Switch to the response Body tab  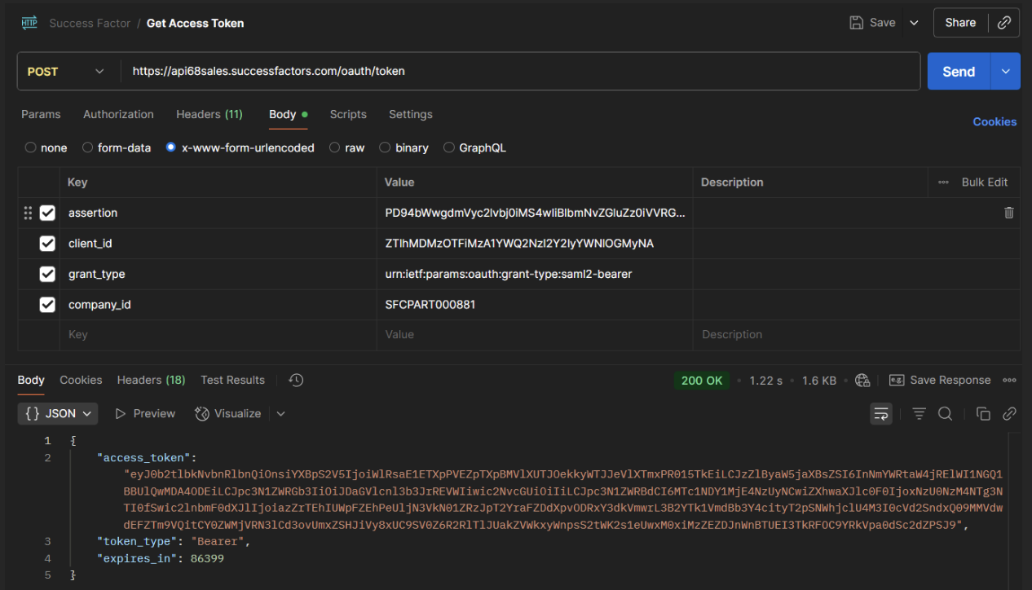click(x=31, y=380)
